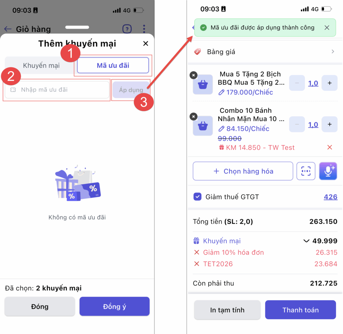Tap the Đồng ý confirm button
The height and width of the screenshot is (334, 343).
point(115,306)
